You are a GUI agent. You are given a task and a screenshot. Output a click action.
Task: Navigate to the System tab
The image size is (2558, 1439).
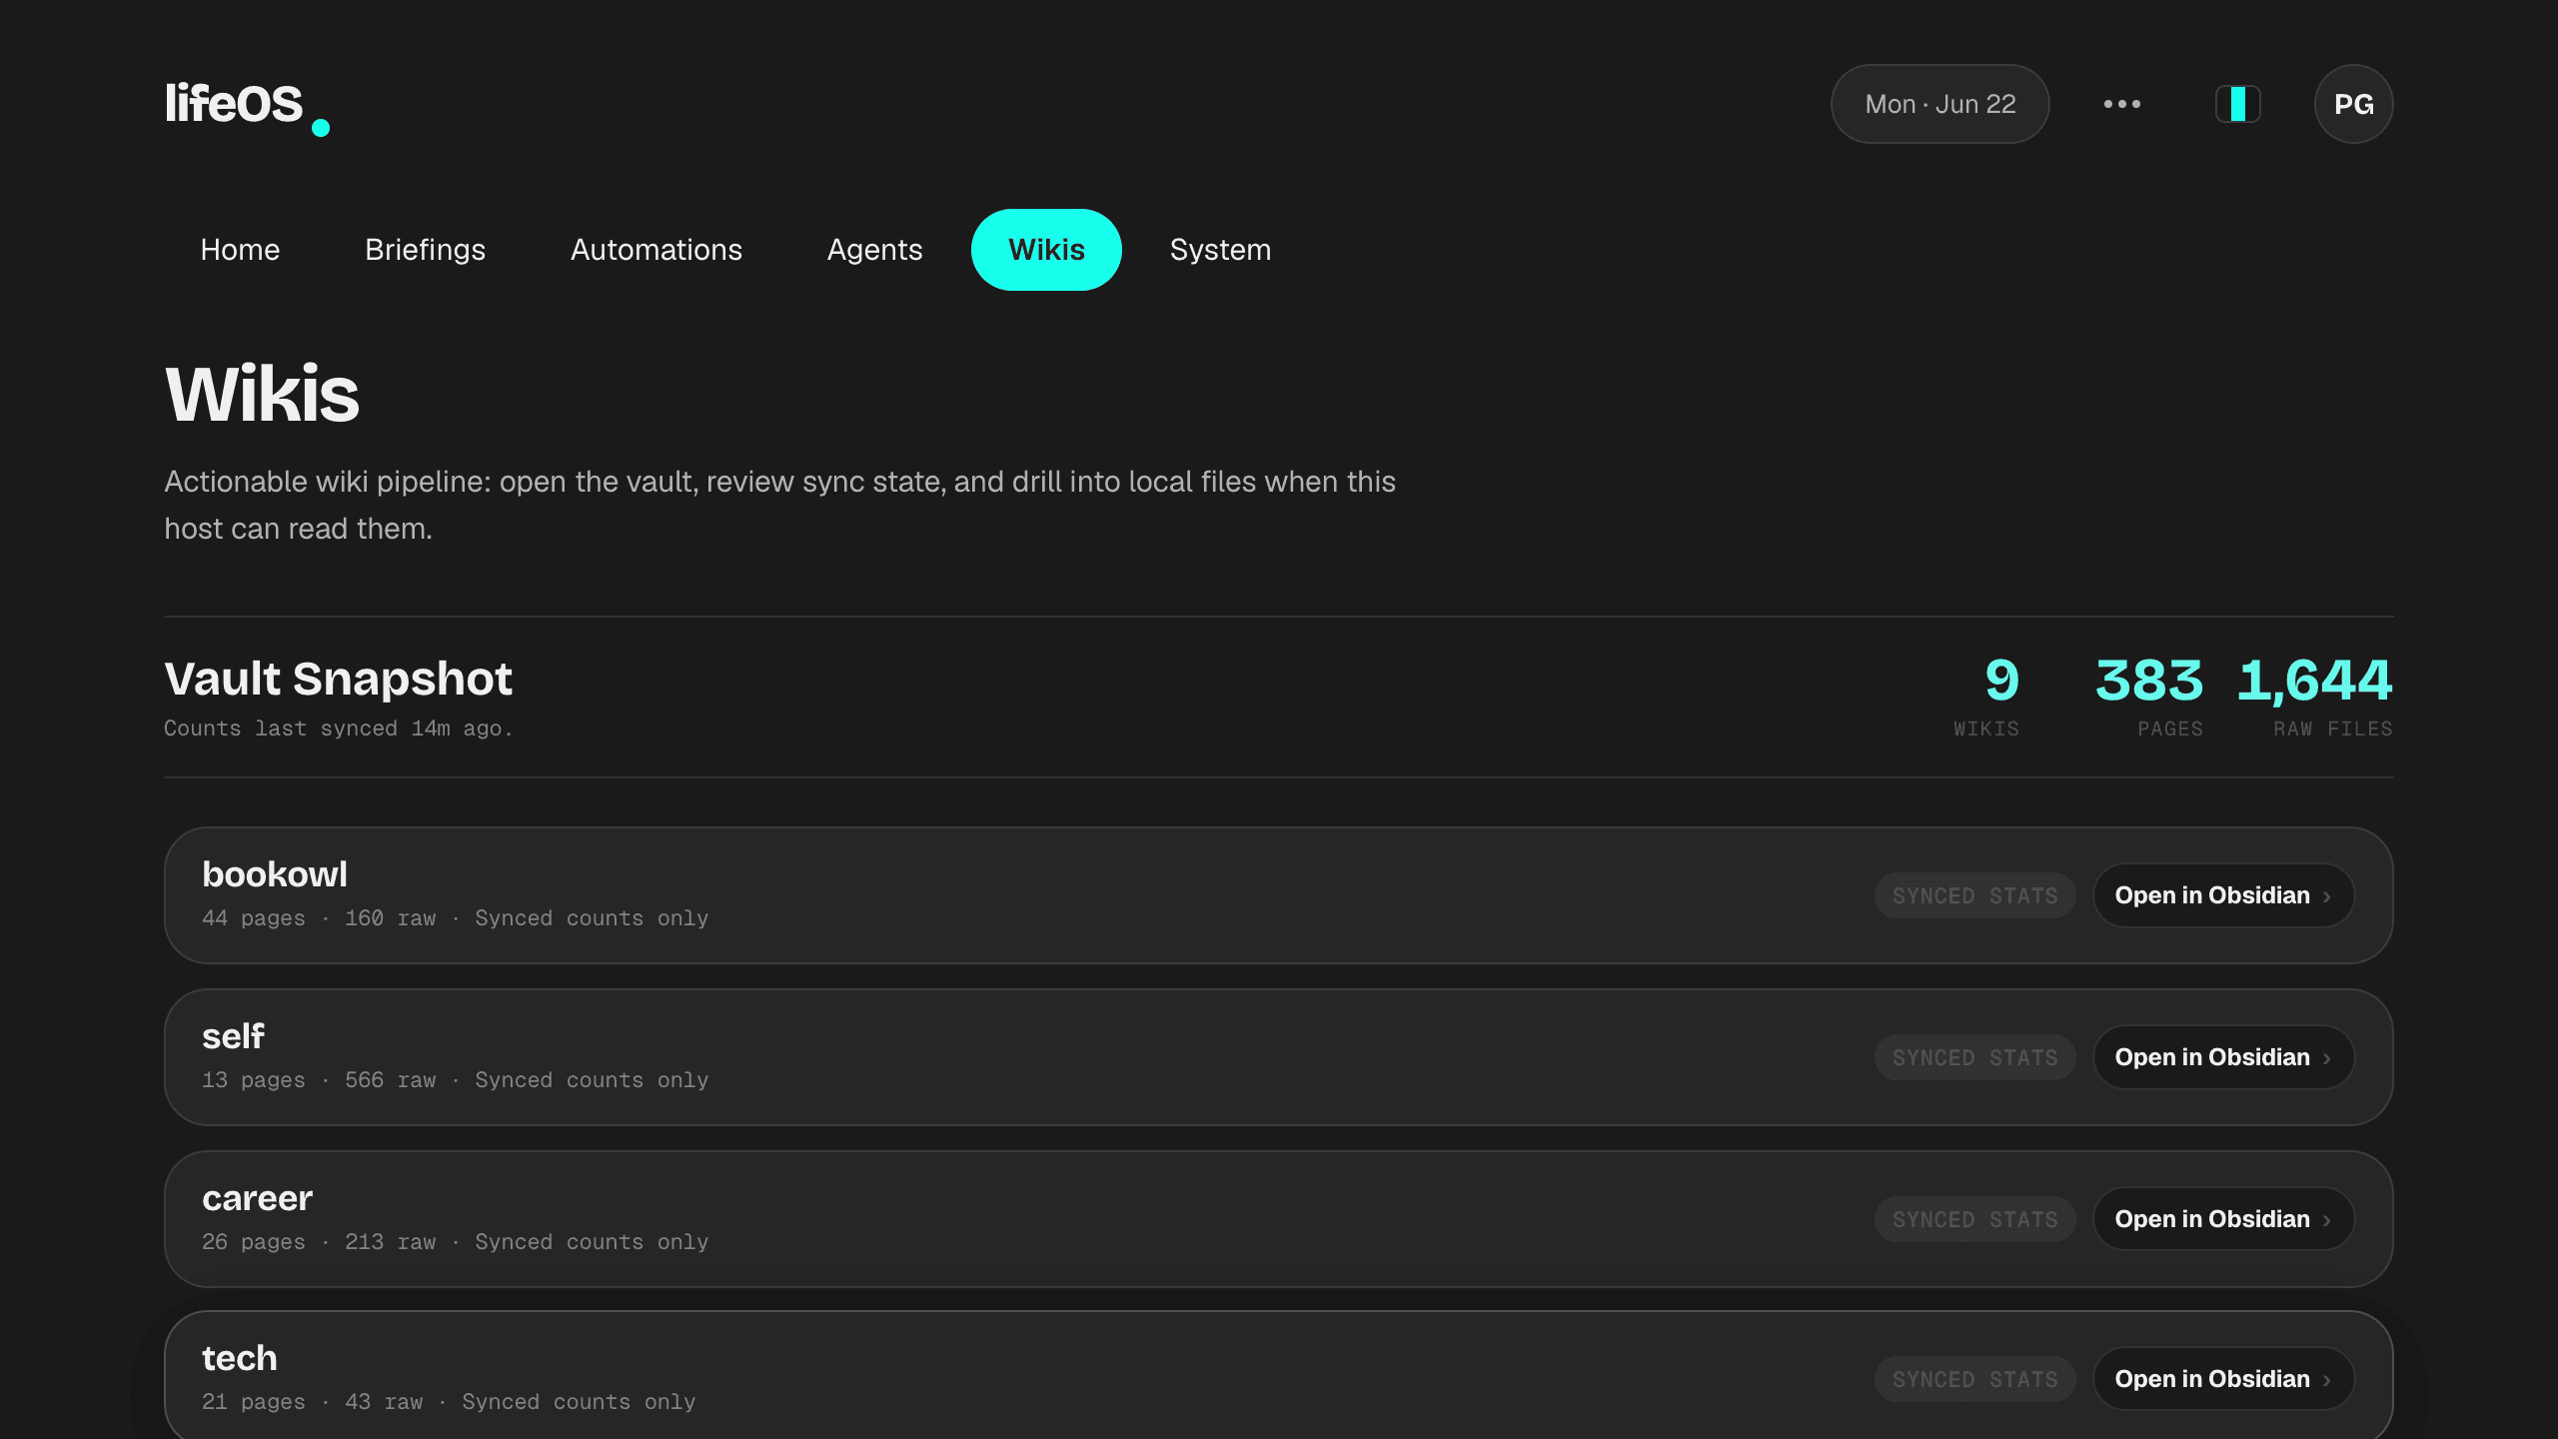1220,250
